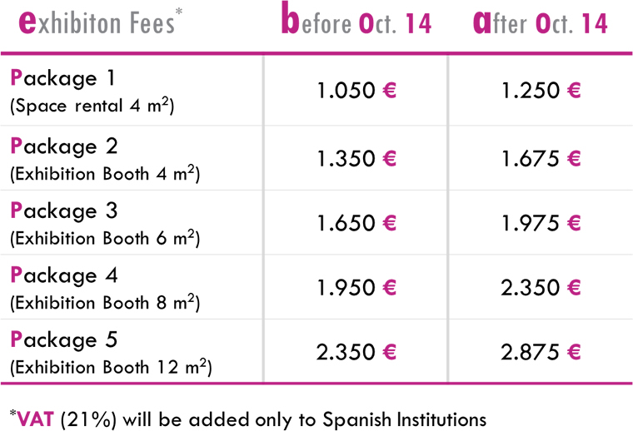Select the 1.650 € price cell
The height and width of the screenshot is (431, 633).
(356, 223)
